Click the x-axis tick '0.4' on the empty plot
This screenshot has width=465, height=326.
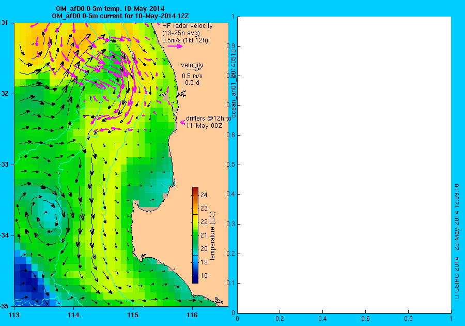tap(322, 319)
